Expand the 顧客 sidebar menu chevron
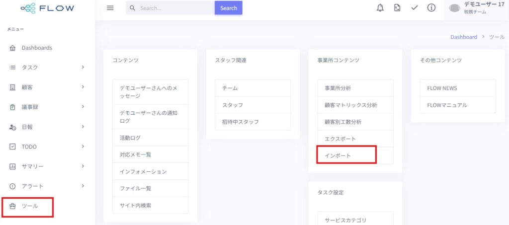This screenshot has width=509, height=225. point(83,87)
